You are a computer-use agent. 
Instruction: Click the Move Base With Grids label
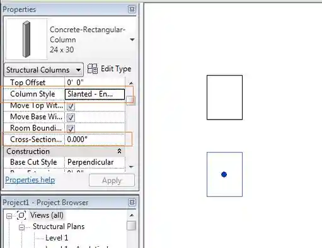[36, 116]
